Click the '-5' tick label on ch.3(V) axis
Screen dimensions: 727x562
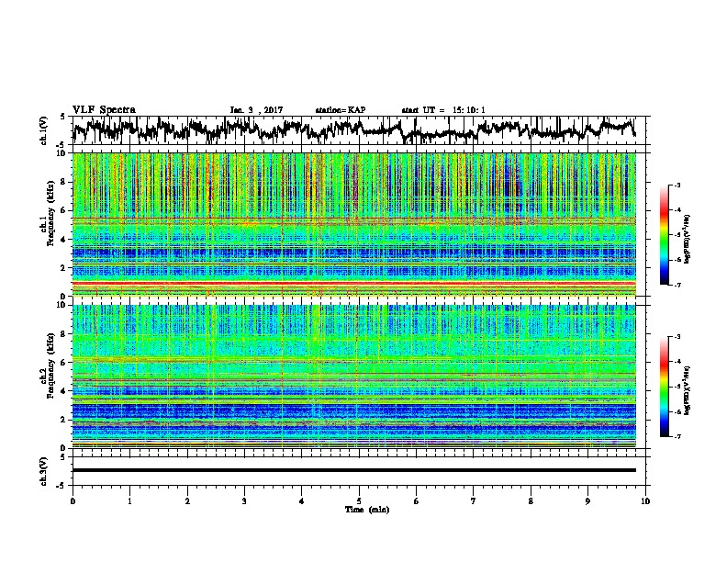point(62,486)
